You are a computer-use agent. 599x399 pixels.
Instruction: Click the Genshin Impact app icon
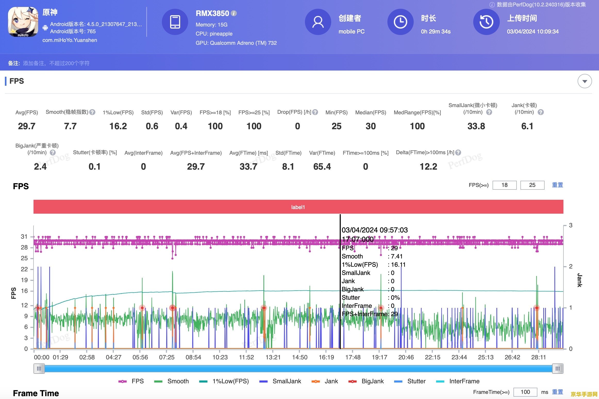(23, 22)
